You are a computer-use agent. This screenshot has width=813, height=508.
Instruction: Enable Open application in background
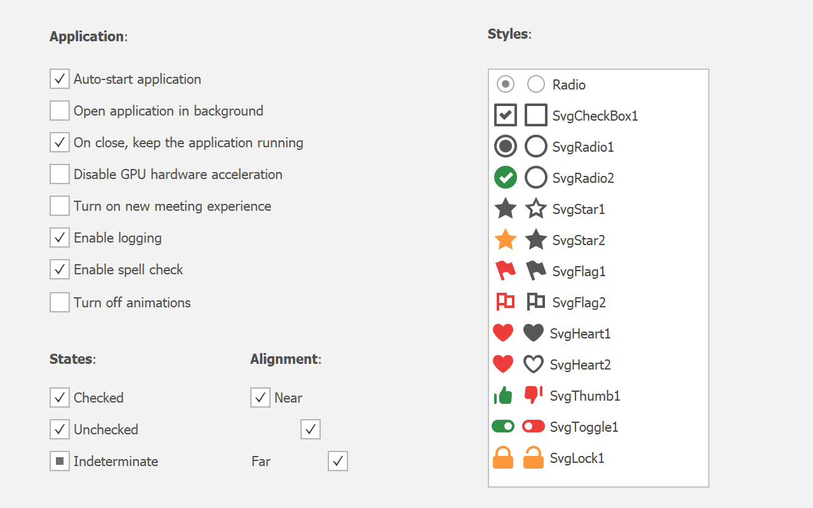pyautogui.click(x=60, y=111)
